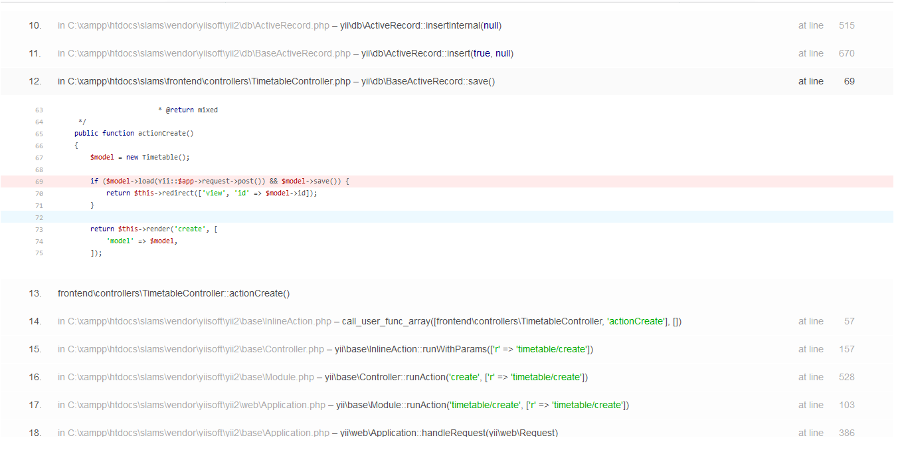
Task: Click line number 69 in frame 12 header
Action: click(850, 81)
